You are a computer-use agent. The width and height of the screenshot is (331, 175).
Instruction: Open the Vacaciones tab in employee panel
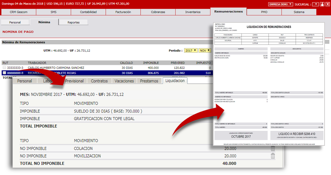124,81
